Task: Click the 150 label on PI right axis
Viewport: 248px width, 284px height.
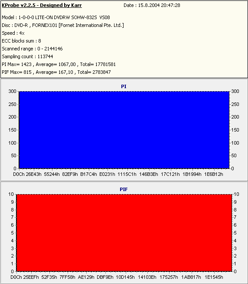Action: pyautogui.click(x=235, y=130)
